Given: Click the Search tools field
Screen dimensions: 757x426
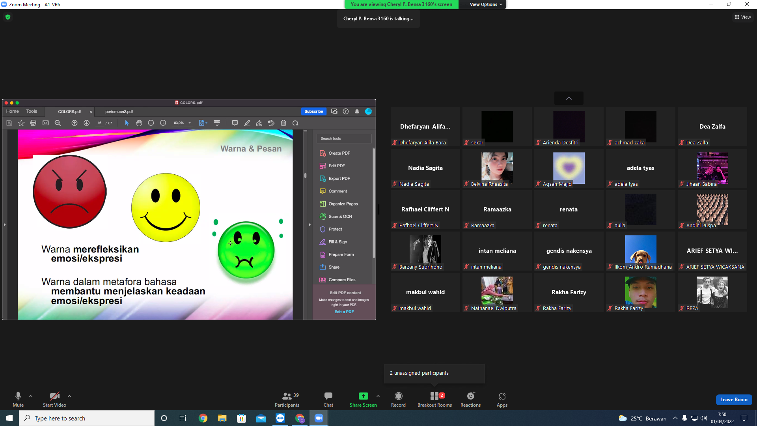Looking at the screenshot, I should (x=344, y=138).
